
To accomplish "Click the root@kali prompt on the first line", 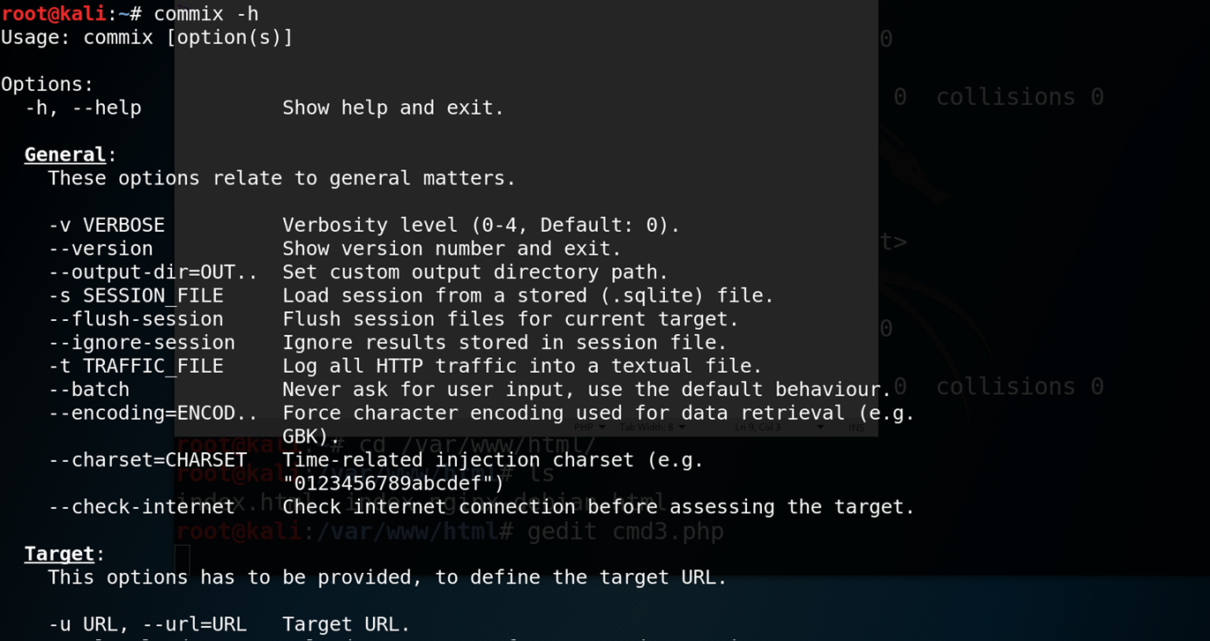I will pyautogui.click(x=53, y=13).
